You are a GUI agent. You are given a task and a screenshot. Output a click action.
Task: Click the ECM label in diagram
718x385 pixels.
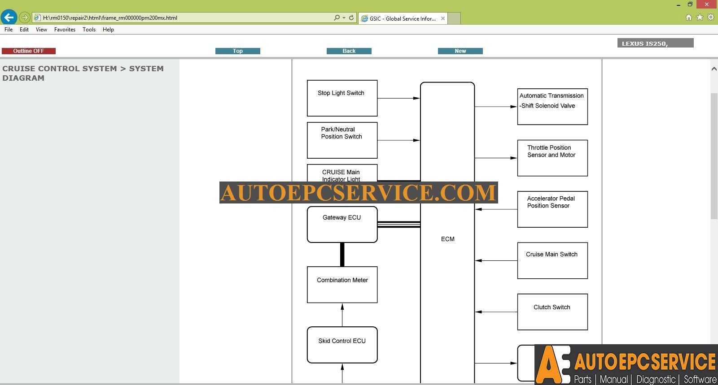tap(447, 239)
